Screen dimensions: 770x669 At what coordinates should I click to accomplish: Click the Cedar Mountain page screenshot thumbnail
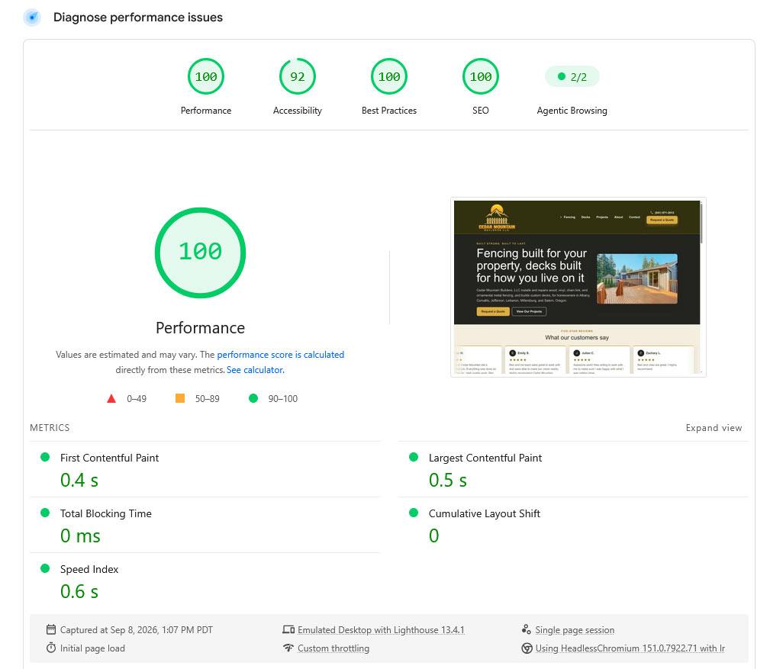578,287
